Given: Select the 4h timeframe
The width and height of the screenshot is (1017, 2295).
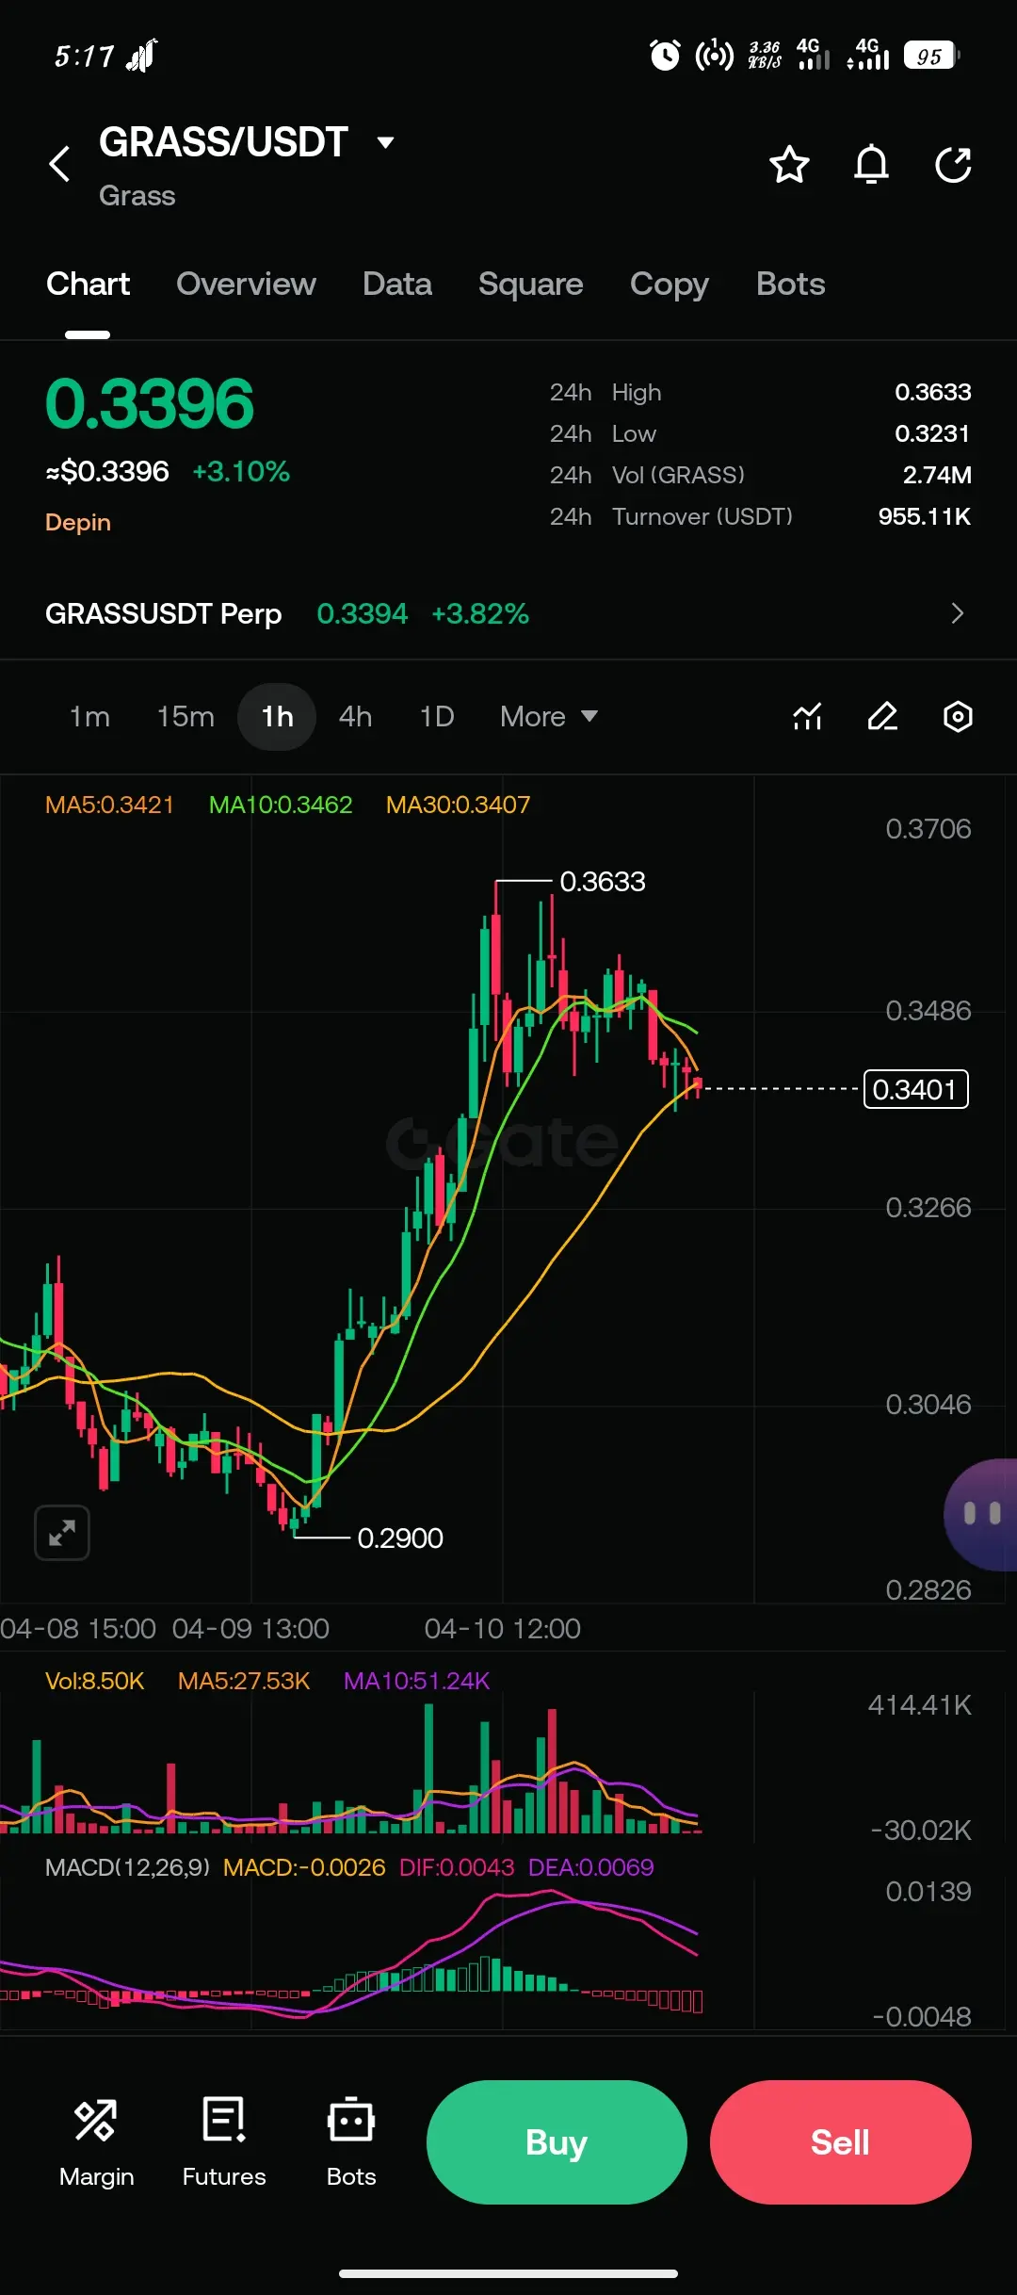Looking at the screenshot, I should click(355, 717).
